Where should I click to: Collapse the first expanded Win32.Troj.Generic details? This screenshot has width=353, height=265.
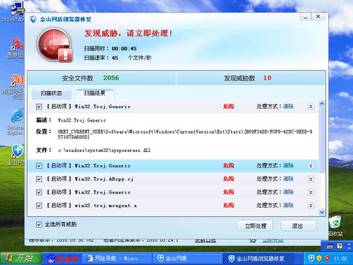[x=311, y=107]
